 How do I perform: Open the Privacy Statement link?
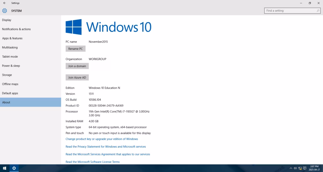106,147
